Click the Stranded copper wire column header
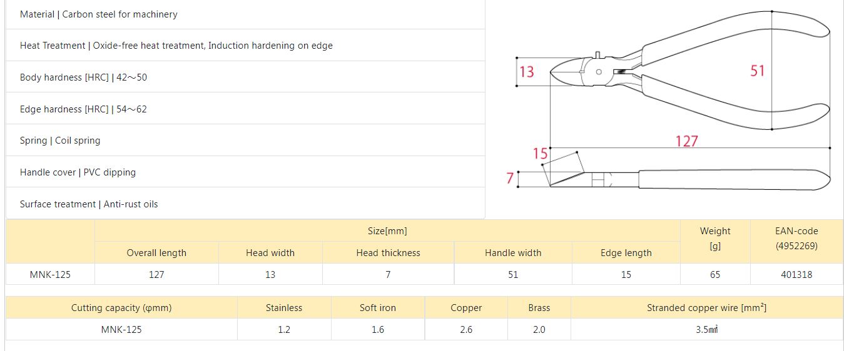This screenshot has height=351, width=844. 706,308
